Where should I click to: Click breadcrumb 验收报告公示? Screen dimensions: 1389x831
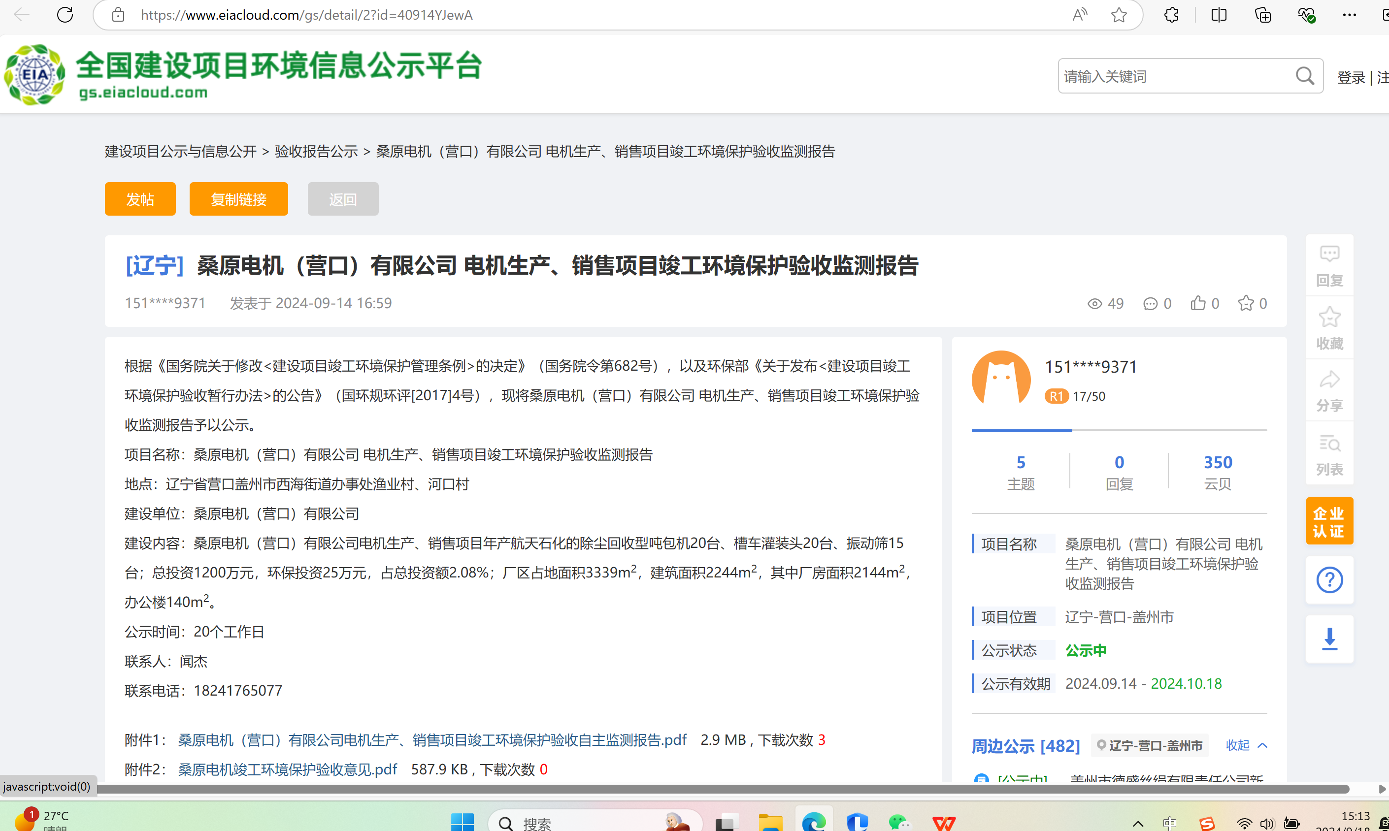[316, 151]
